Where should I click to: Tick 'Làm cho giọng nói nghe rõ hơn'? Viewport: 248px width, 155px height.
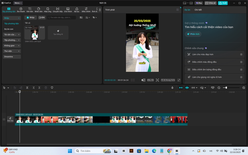[241, 77]
